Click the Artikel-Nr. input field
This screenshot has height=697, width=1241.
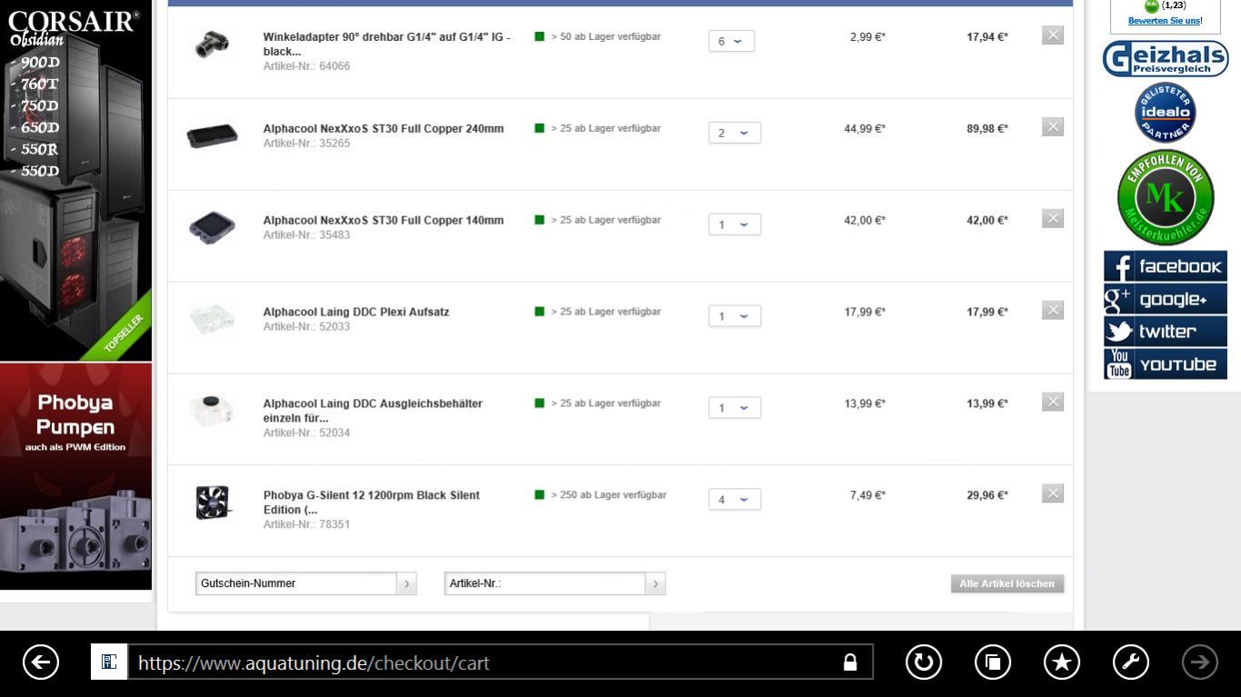click(x=545, y=583)
